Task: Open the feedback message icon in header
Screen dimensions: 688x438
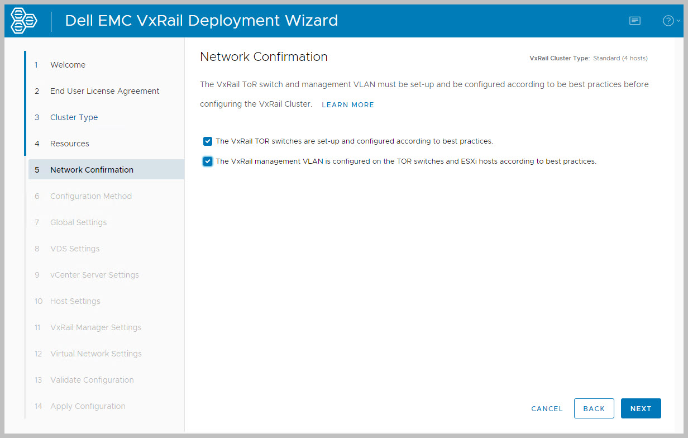Action: point(634,21)
